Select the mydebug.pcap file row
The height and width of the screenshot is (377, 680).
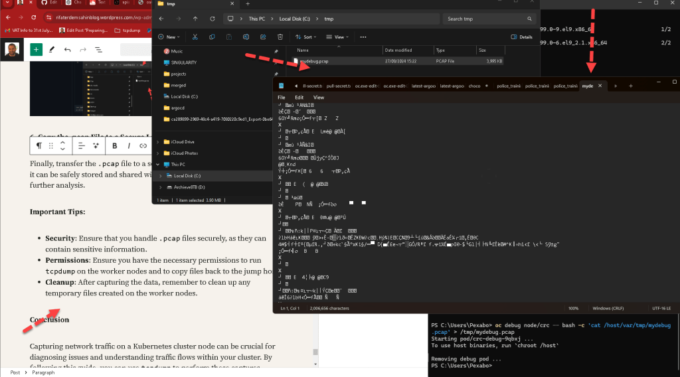click(398, 61)
